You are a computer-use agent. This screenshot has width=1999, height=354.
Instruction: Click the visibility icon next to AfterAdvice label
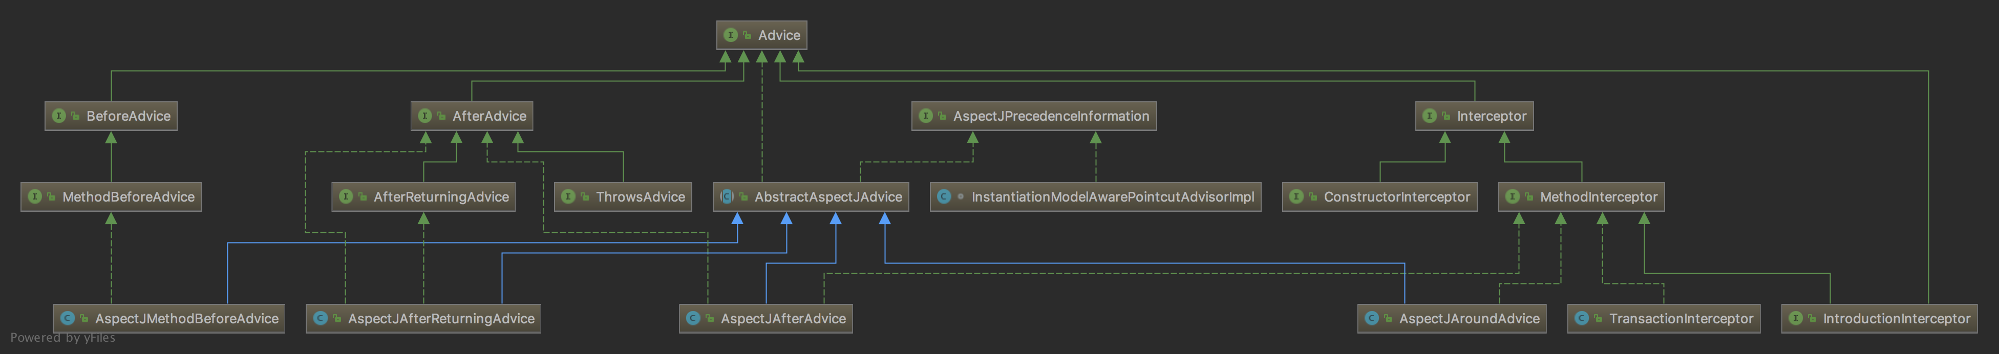pyautogui.click(x=441, y=116)
